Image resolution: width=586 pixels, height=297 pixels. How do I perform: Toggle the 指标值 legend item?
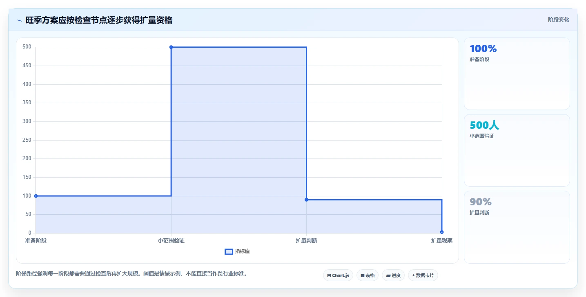coord(237,251)
